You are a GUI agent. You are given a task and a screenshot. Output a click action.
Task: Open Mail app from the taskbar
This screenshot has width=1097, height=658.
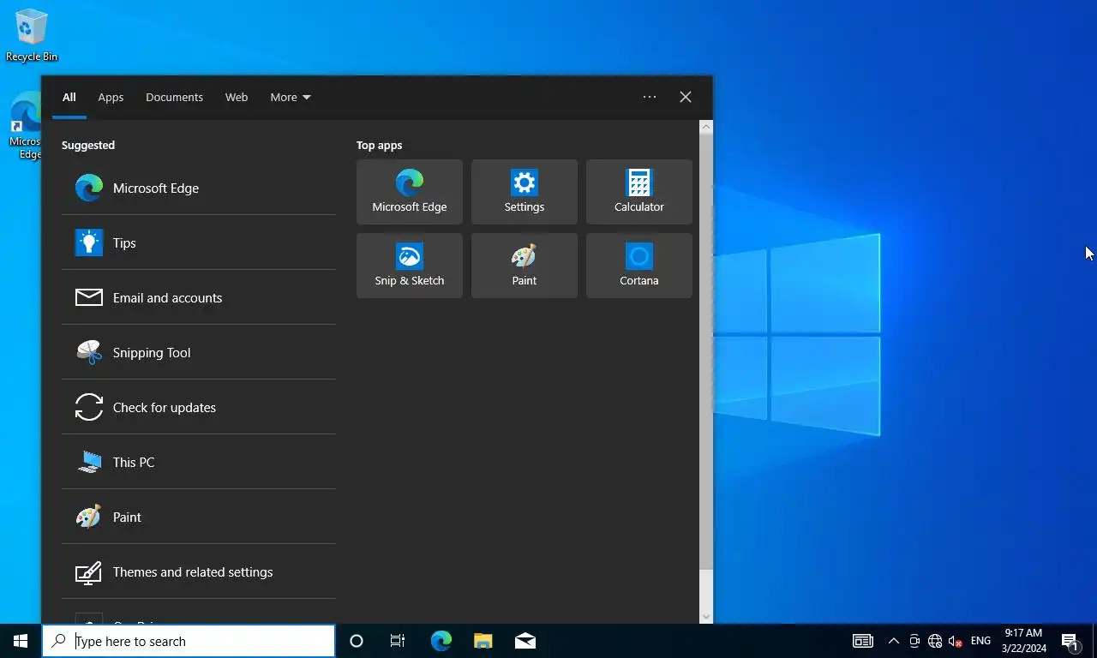pos(525,641)
